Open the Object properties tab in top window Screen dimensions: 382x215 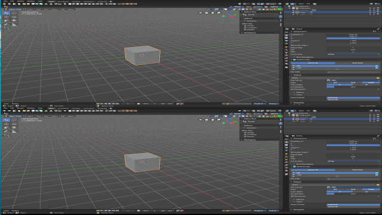286,47
